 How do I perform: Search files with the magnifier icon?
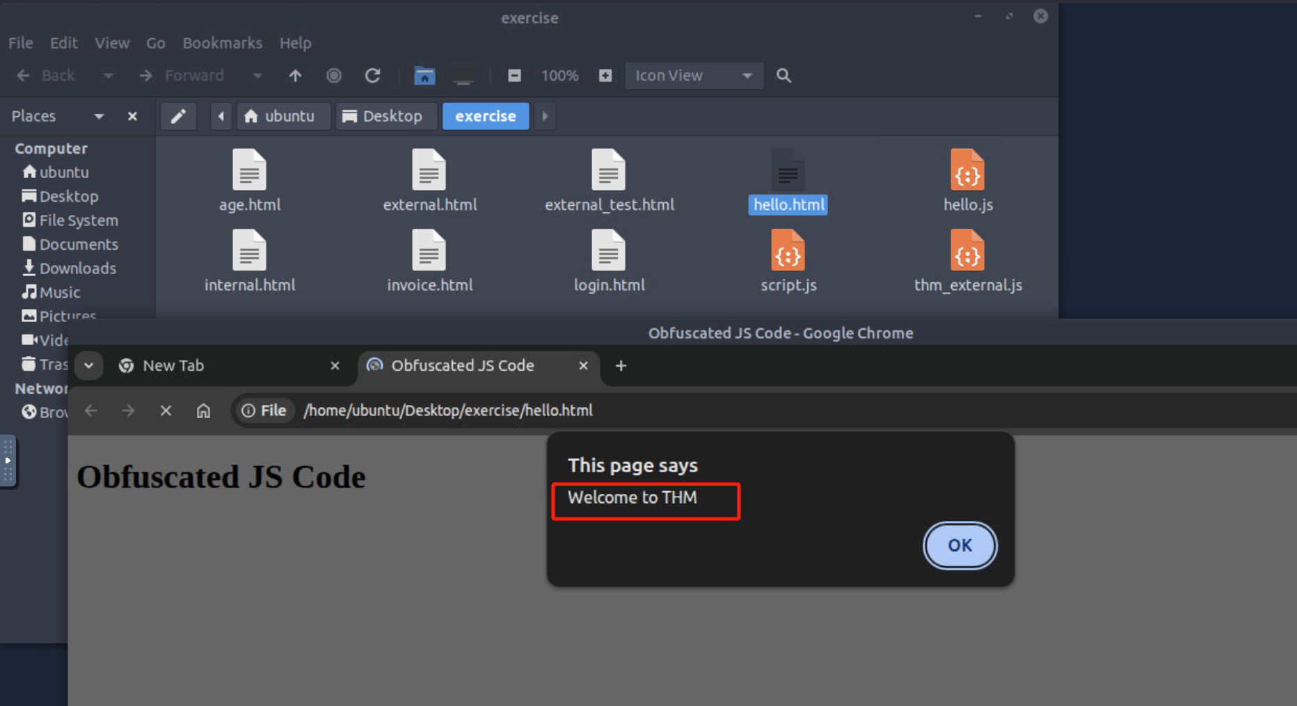tap(783, 75)
